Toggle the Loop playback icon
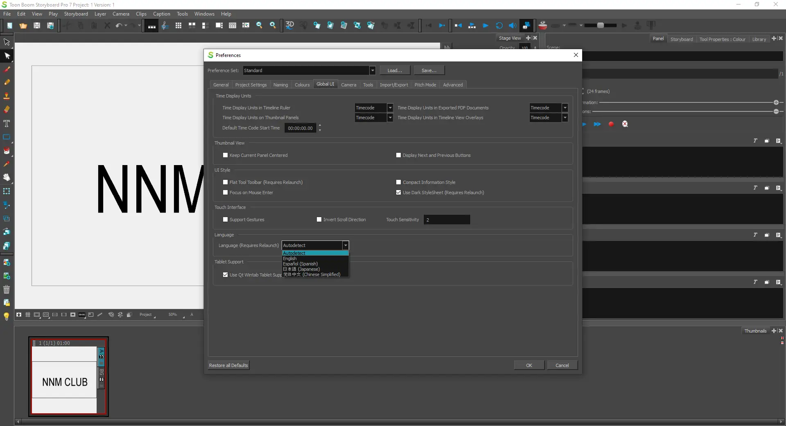786x426 pixels. pos(499,25)
